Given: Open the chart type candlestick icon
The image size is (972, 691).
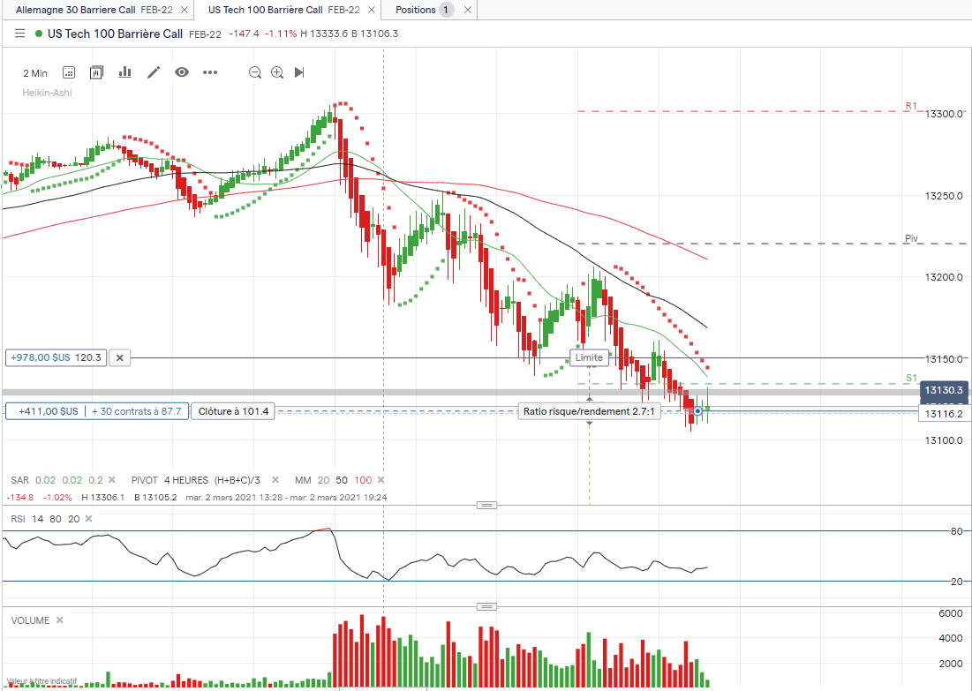Looking at the screenshot, I should pos(96,72).
